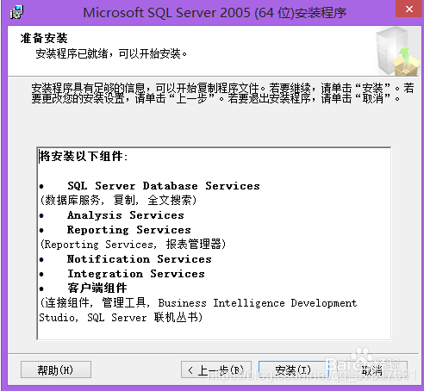The image size is (424, 391).
Task: Click '将安装以下组件:' heading text
Action: pyautogui.click(x=84, y=156)
